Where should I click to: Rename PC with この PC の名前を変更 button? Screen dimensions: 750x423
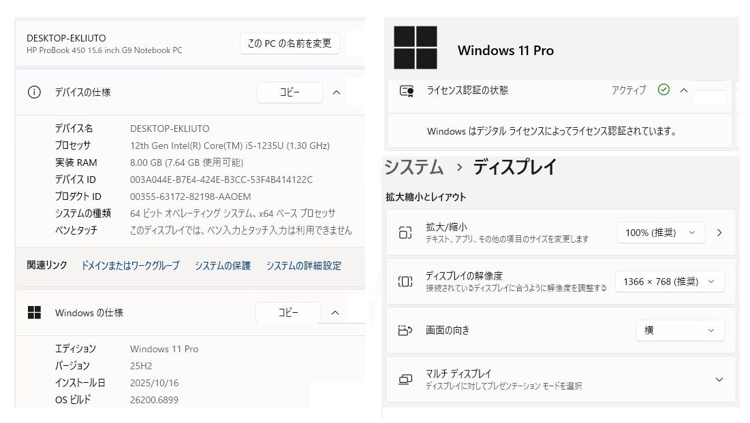tap(290, 44)
